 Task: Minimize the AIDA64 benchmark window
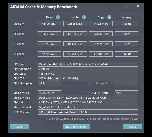pyautogui.click(x=127, y=6)
